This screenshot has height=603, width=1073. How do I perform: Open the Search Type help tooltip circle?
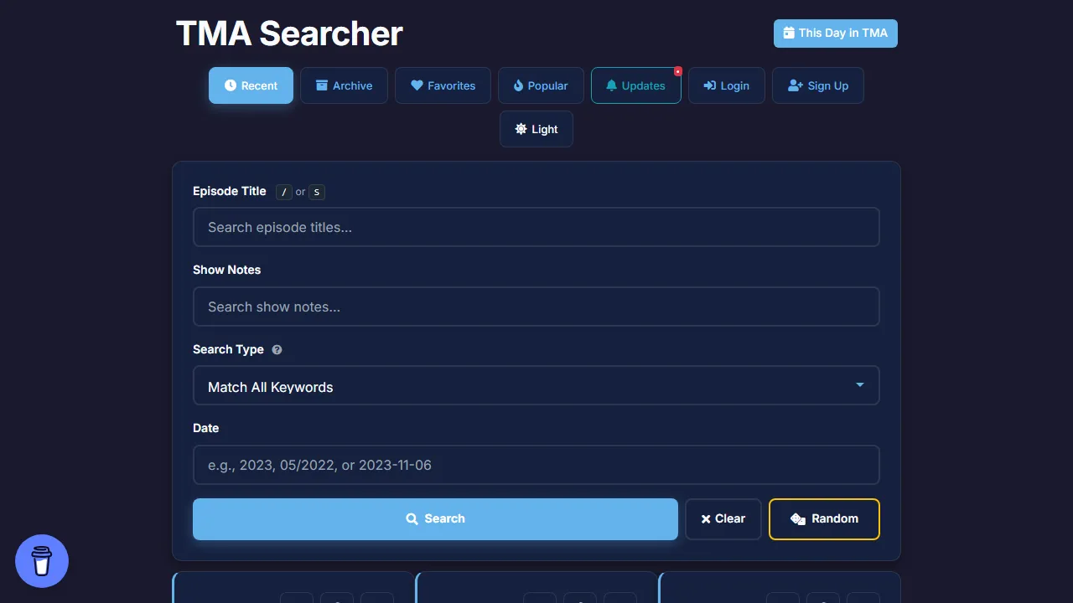pyautogui.click(x=277, y=349)
